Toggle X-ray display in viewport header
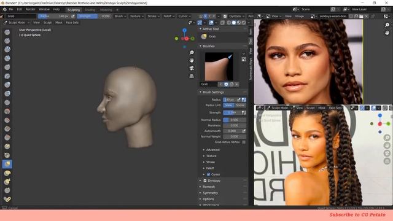The height and width of the screenshot is (221, 393). (222, 23)
